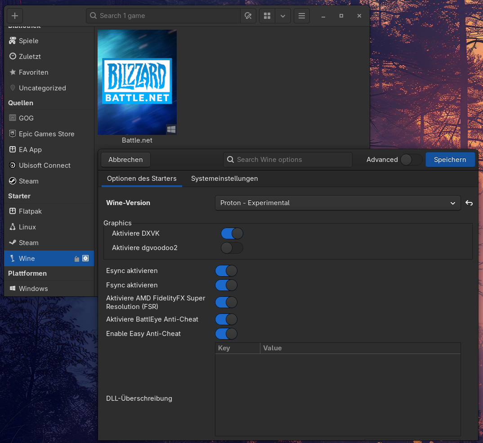This screenshot has width=483, height=443.
Task: Select Spiele in the sidebar
Action: point(49,40)
